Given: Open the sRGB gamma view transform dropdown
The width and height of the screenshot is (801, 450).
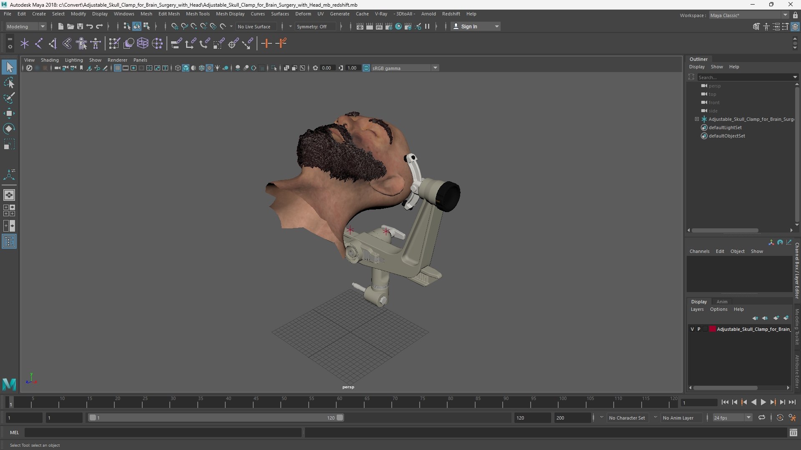Looking at the screenshot, I should click(405, 68).
